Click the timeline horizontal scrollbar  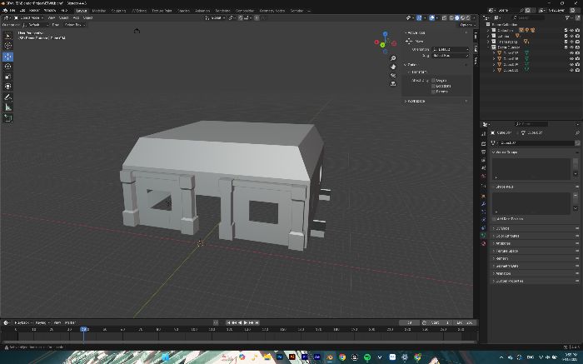click(239, 342)
